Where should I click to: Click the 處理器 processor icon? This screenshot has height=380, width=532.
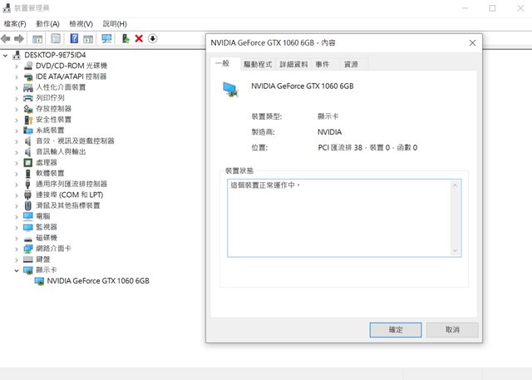[28, 162]
